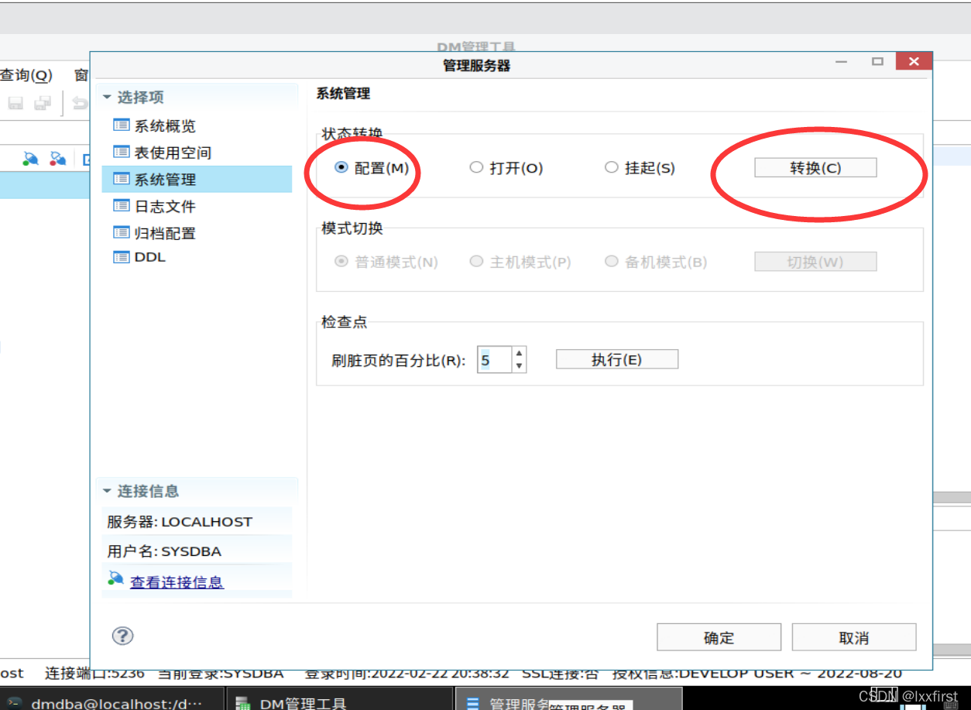Select the 打开(O) state radio button
The image size is (971, 710).
pos(476,167)
